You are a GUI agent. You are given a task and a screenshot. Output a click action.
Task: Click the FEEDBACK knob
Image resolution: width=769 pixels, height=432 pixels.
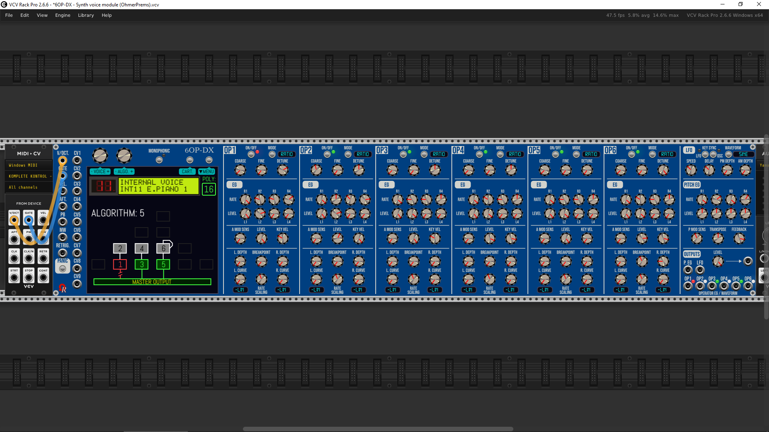coord(739,238)
